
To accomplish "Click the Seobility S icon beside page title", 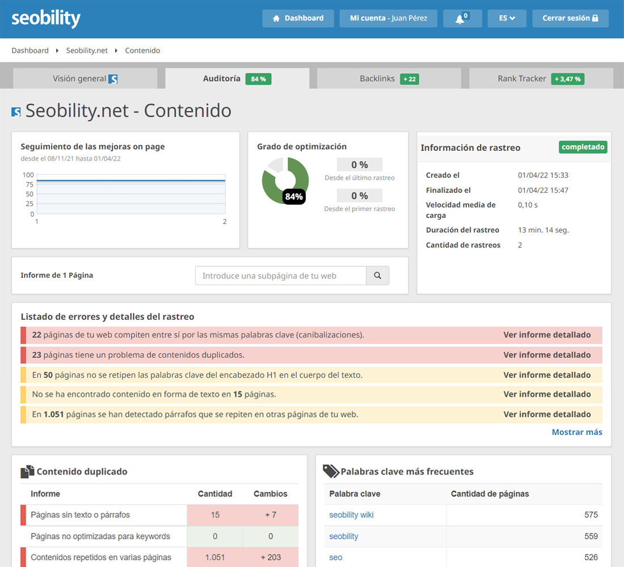I will 16,112.
